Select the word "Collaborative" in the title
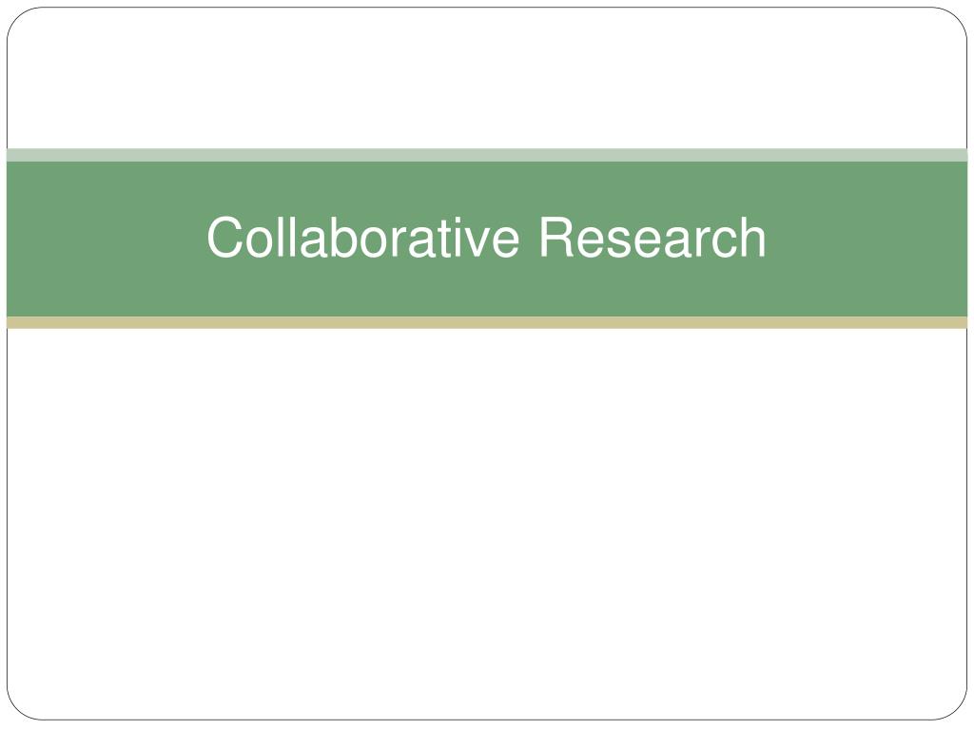 (x=362, y=237)
